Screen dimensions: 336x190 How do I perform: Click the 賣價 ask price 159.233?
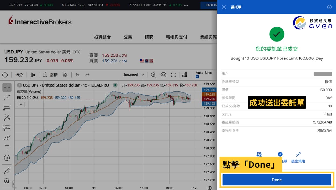[110, 55]
